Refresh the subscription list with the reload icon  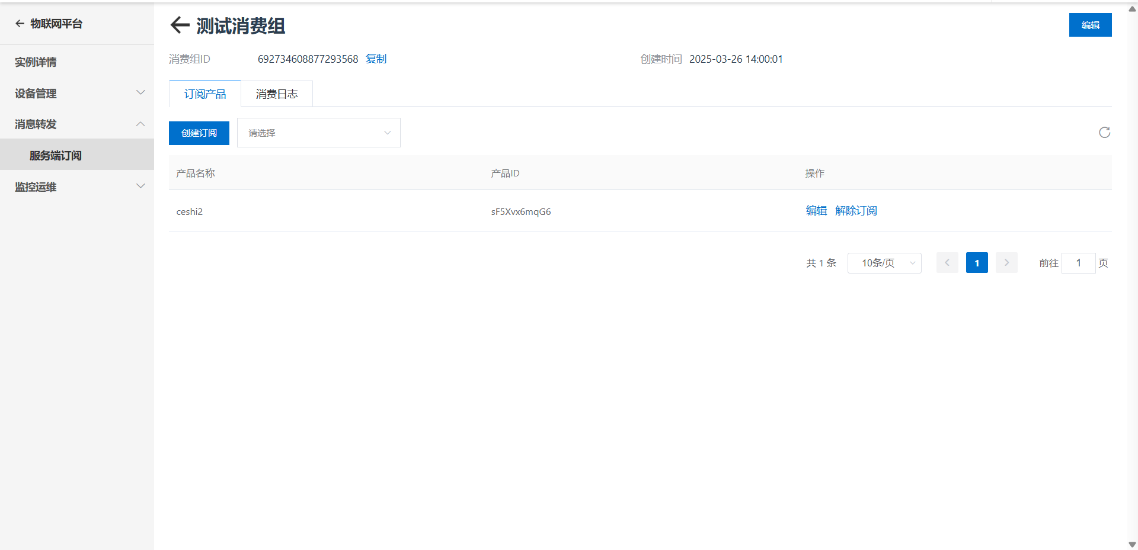1104,133
